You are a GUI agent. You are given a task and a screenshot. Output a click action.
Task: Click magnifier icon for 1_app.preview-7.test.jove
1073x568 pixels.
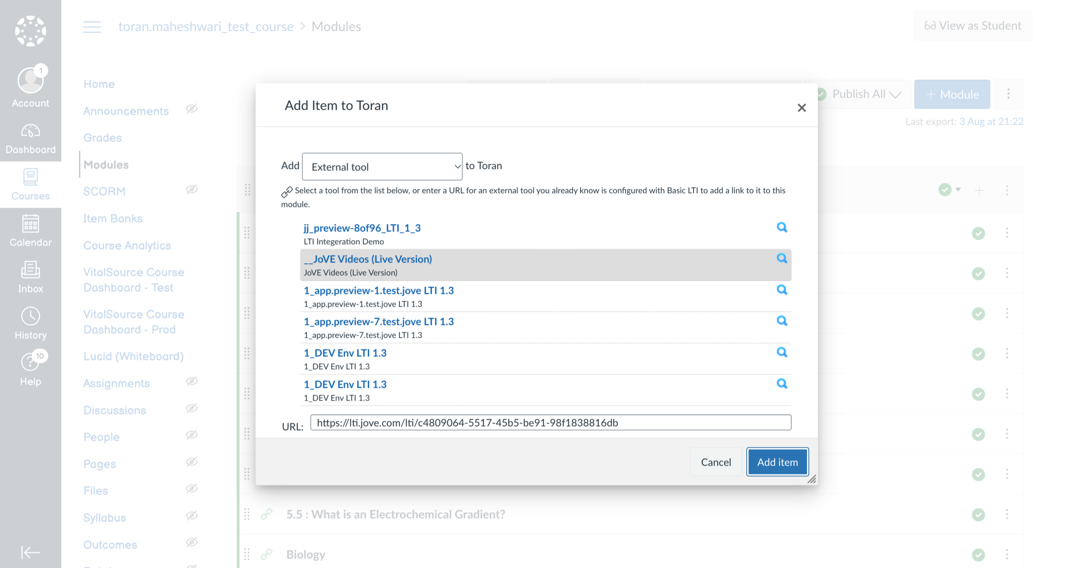(782, 321)
